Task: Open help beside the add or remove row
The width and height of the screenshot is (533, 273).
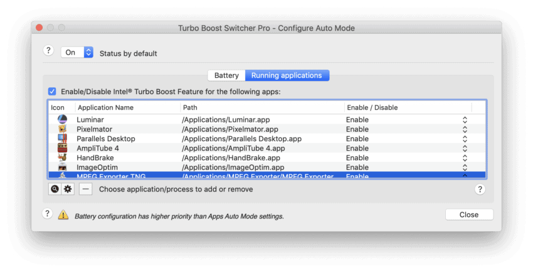Action: [x=480, y=190]
